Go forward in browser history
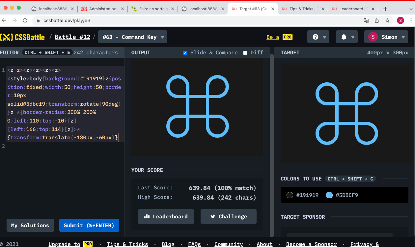 click(14, 20)
